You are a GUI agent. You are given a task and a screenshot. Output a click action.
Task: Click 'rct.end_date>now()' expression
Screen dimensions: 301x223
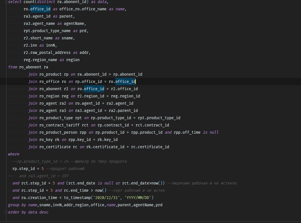coord(142,183)
